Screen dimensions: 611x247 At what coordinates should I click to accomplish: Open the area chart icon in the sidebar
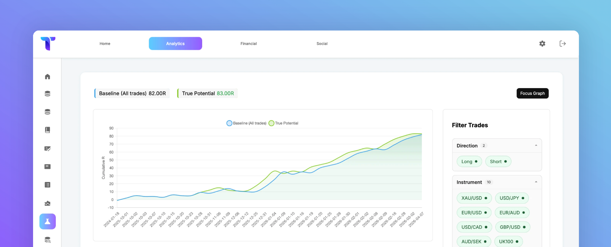point(48,203)
